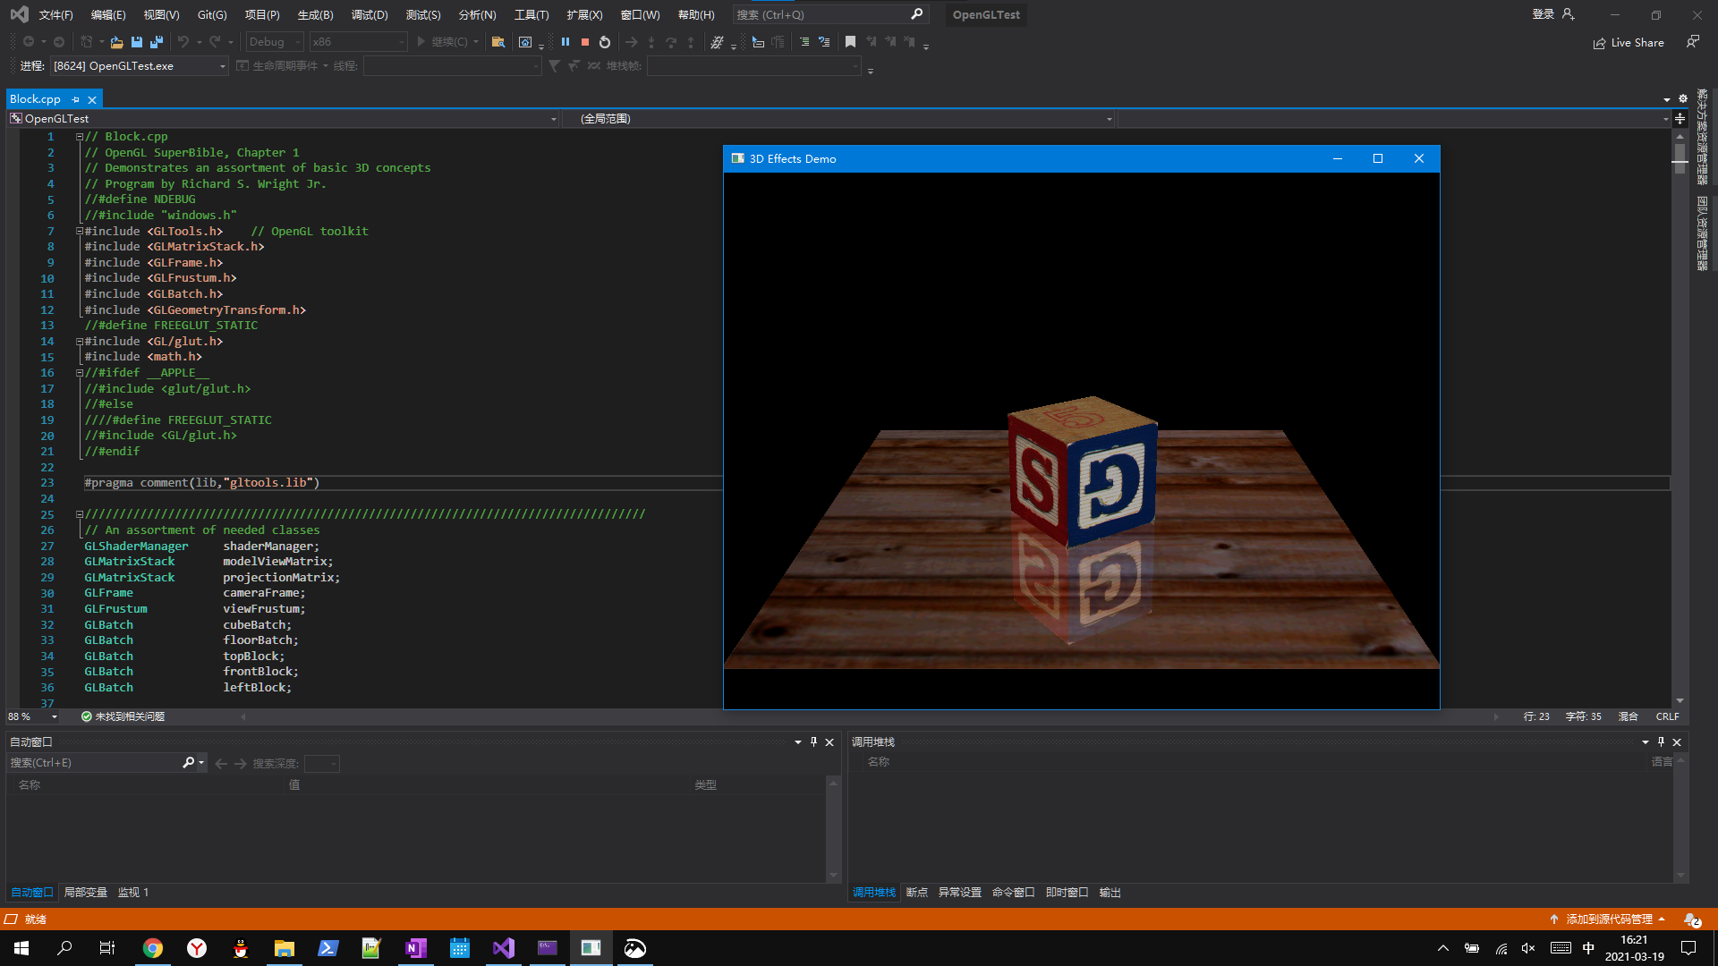
Task: Stop debugging with red square icon
Action: point(584,42)
